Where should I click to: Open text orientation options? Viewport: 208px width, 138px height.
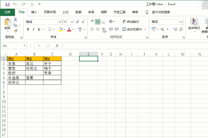click(112, 22)
